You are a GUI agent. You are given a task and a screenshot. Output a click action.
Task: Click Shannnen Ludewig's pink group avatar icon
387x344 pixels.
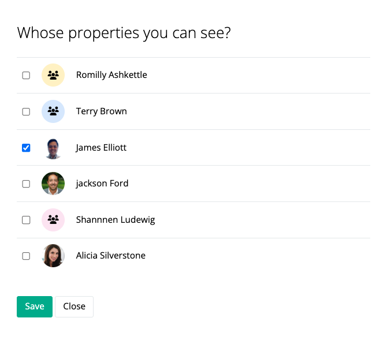point(53,220)
